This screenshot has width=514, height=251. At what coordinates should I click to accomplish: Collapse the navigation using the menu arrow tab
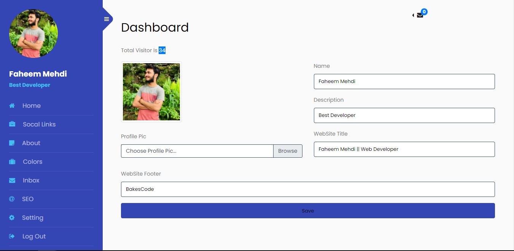click(x=413, y=15)
